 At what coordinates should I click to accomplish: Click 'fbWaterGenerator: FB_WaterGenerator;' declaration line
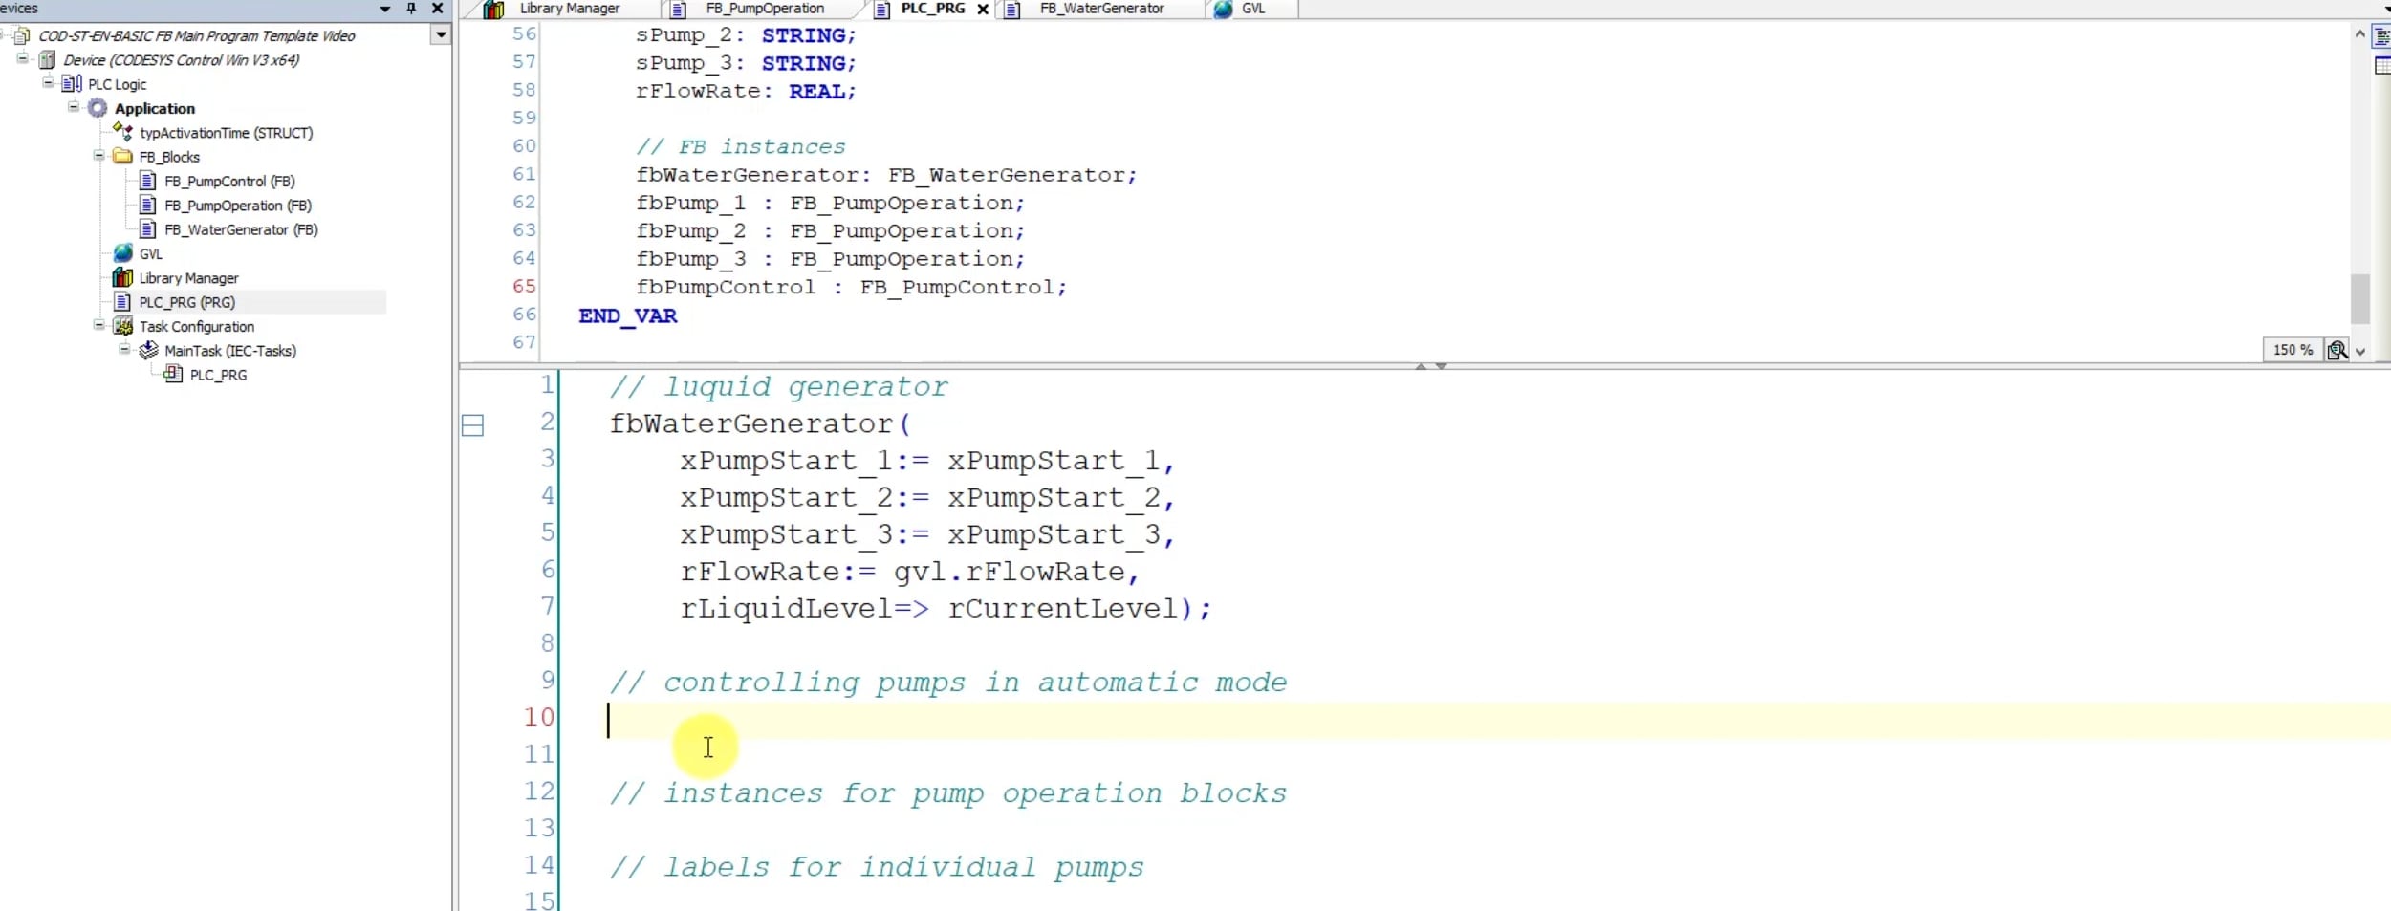pos(886,175)
